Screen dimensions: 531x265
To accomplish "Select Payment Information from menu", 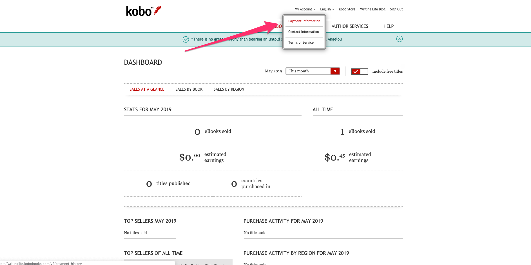I will coord(304,21).
